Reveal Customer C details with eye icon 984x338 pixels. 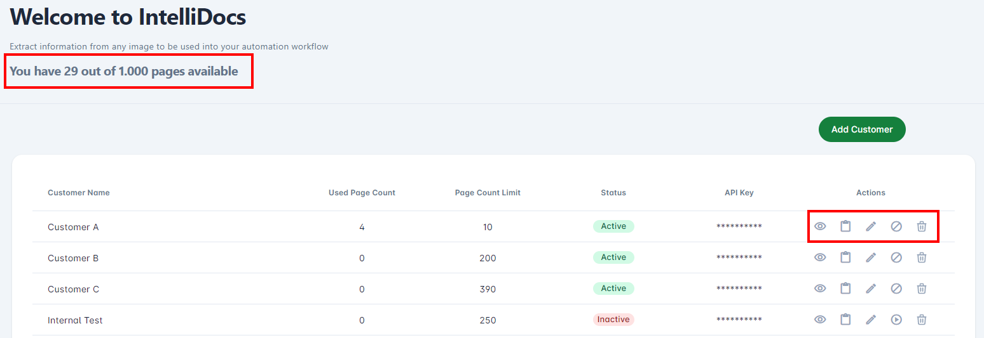point(820,289)
